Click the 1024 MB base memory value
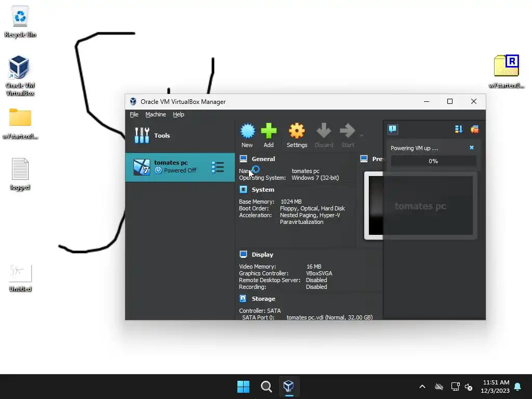532x399 pixels. coord(291,202)
